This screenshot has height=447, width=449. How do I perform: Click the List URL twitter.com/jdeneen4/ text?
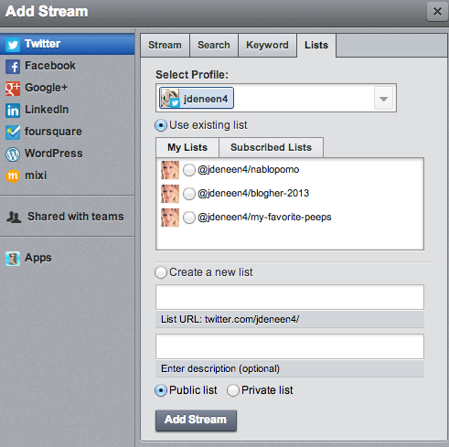point(230,319)
